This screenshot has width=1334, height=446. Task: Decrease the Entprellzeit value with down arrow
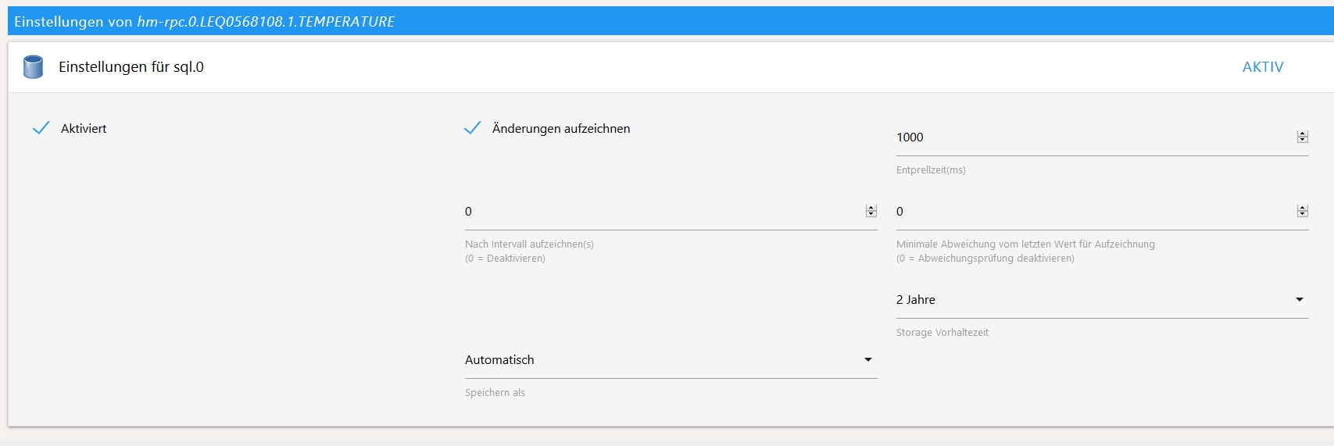tap(1302, 140)
